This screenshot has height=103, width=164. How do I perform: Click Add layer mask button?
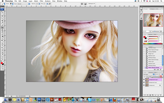[x=150, y=95]
